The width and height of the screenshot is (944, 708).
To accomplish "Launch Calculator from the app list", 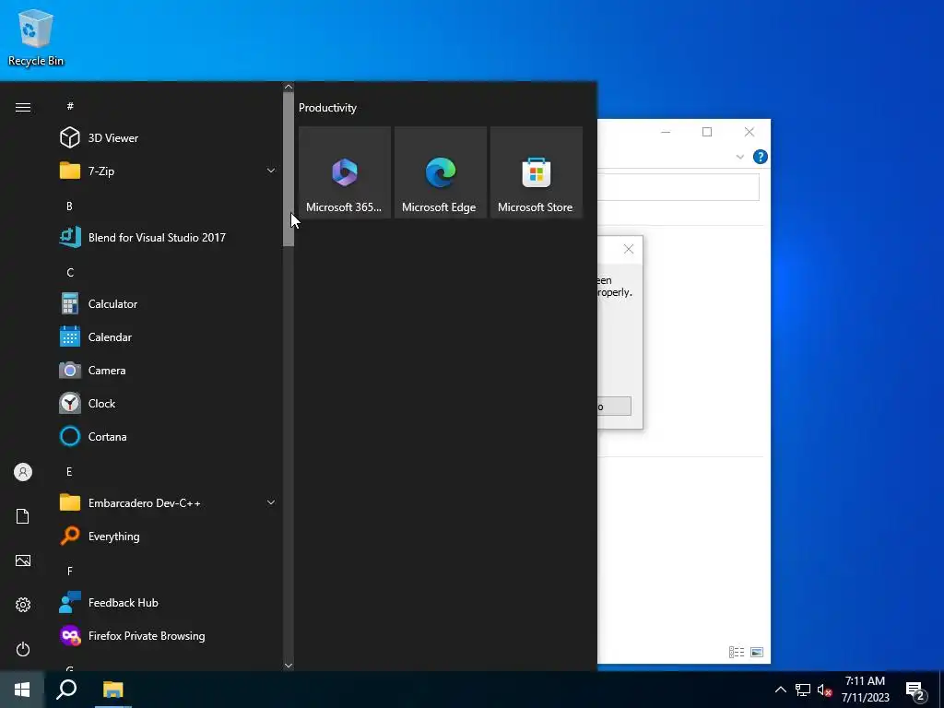I will coord(169,304).
